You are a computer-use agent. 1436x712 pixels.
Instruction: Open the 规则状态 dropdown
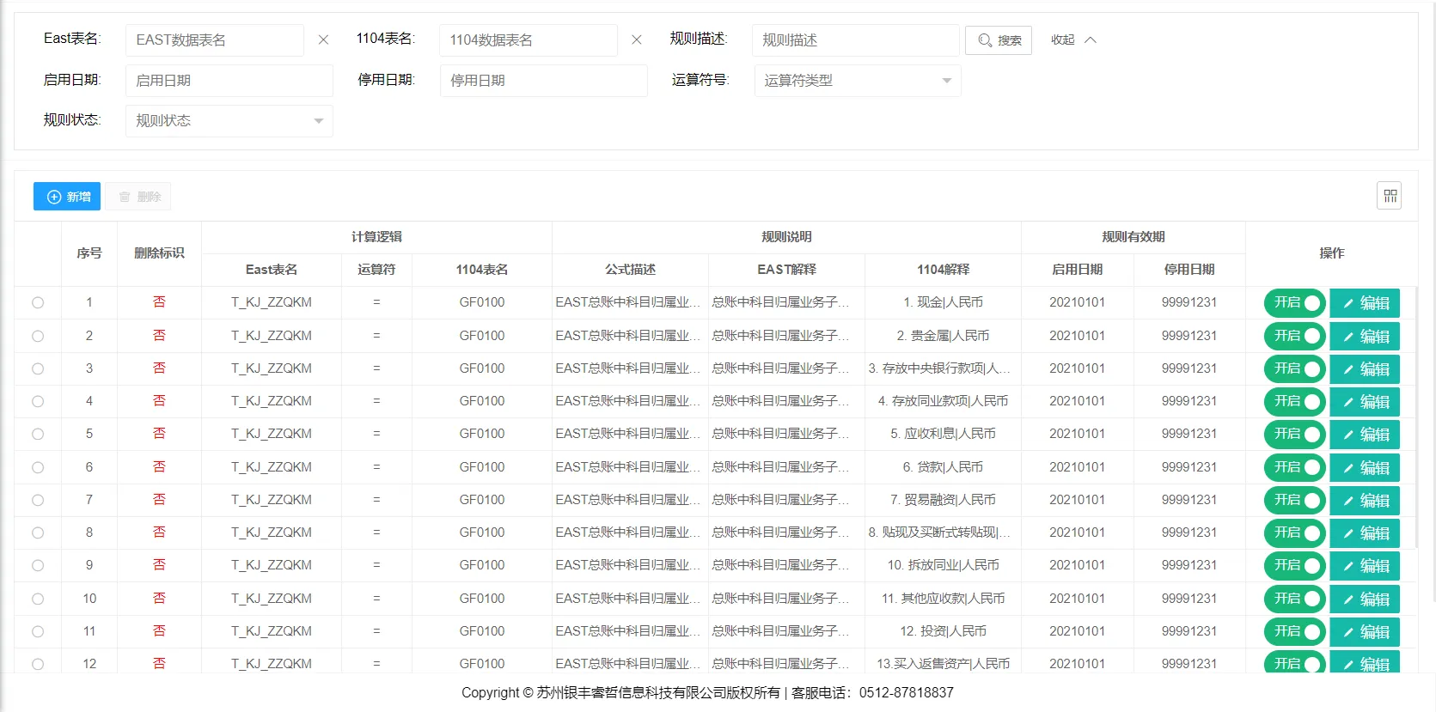pos(229,121)
